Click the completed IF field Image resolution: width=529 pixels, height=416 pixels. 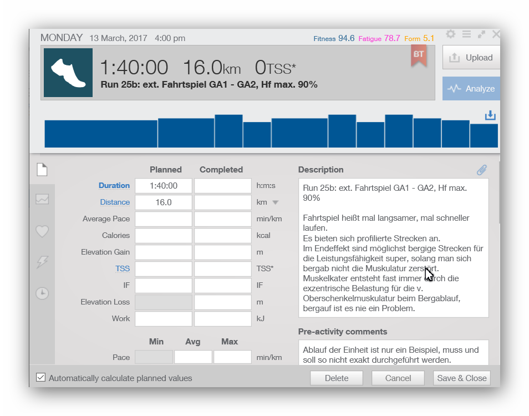point(223,286)
